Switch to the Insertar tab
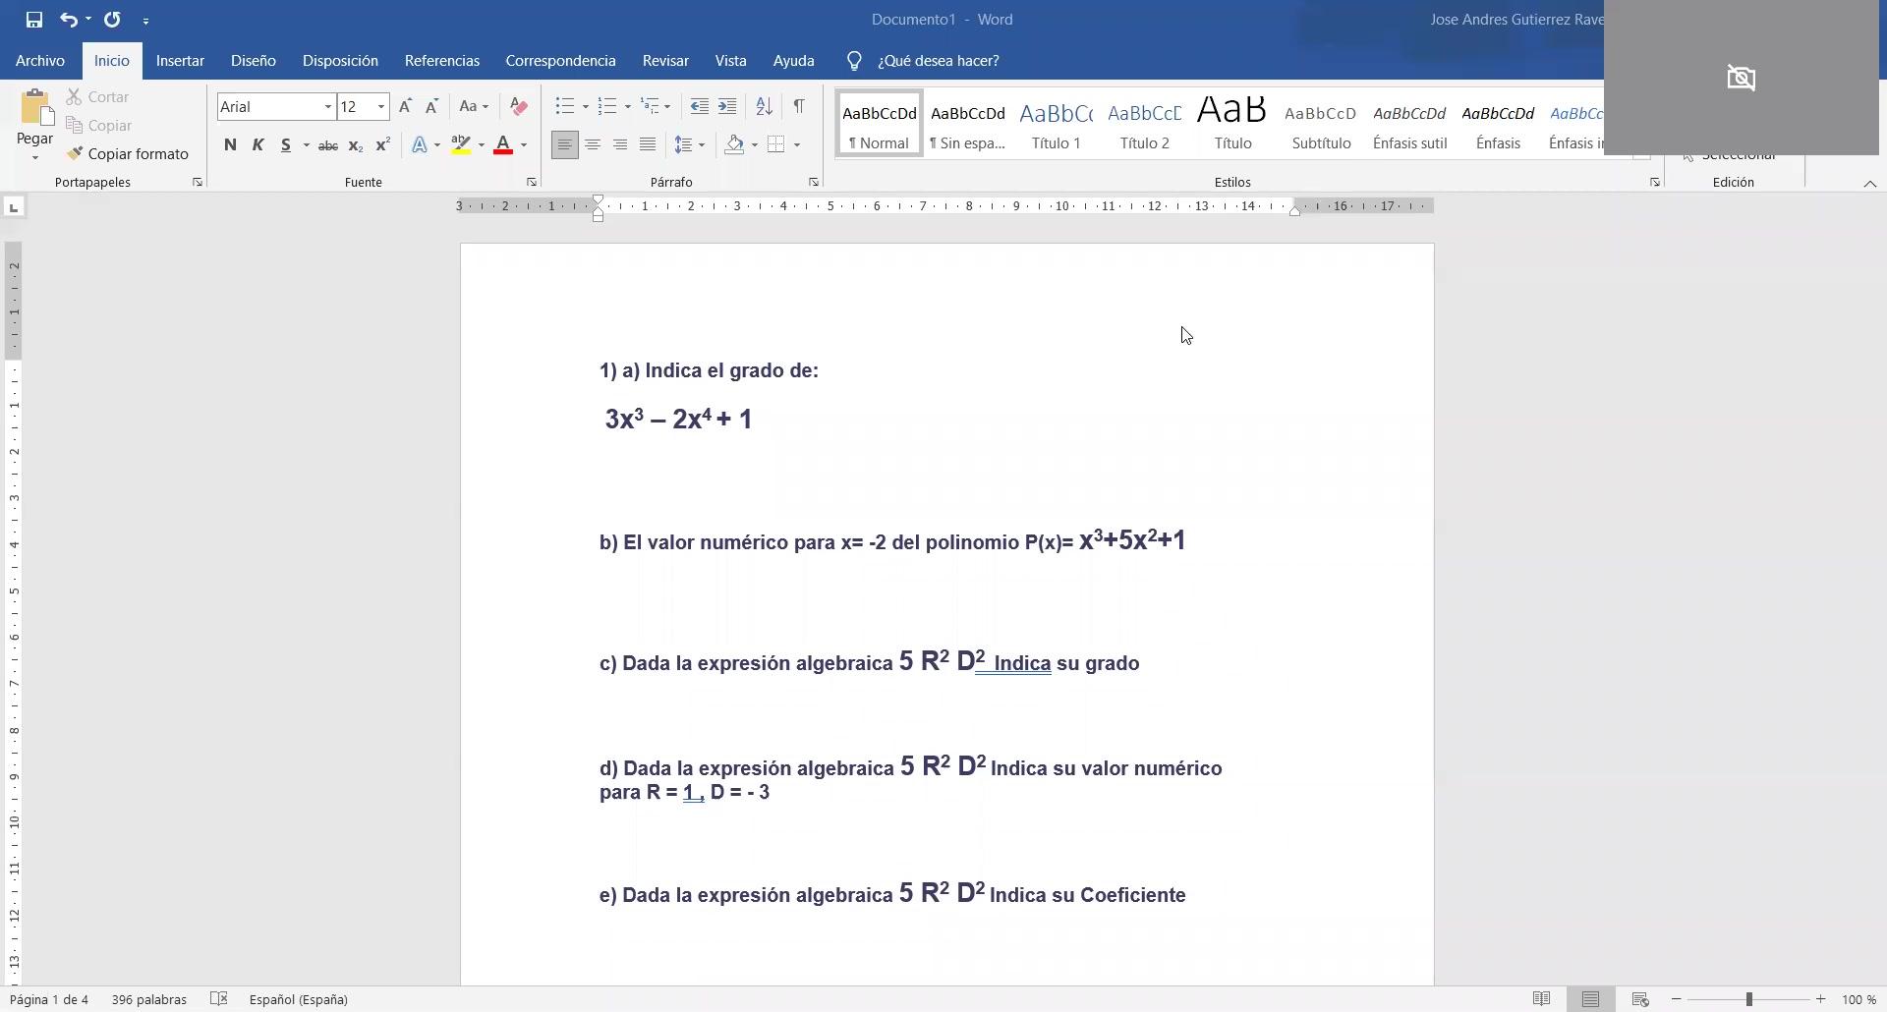 click(x=180, y=61)
